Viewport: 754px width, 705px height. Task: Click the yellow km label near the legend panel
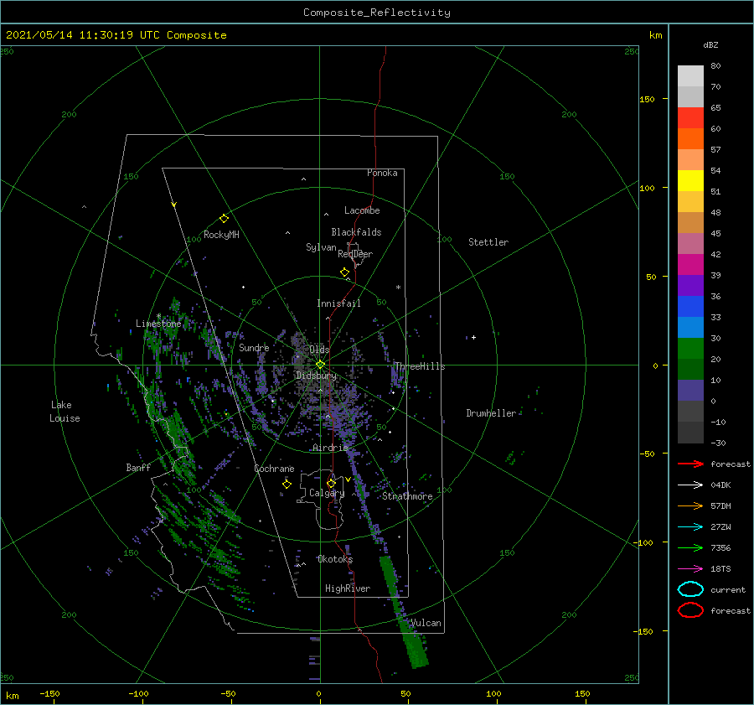tap(655, 35)
